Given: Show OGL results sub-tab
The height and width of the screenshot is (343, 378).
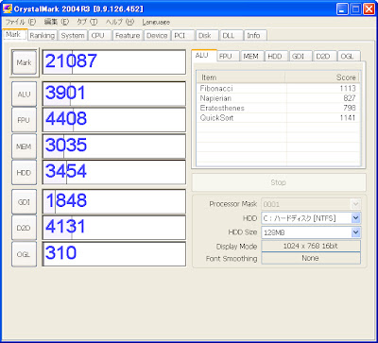Looking at the screenshot, I should point(349,56).
